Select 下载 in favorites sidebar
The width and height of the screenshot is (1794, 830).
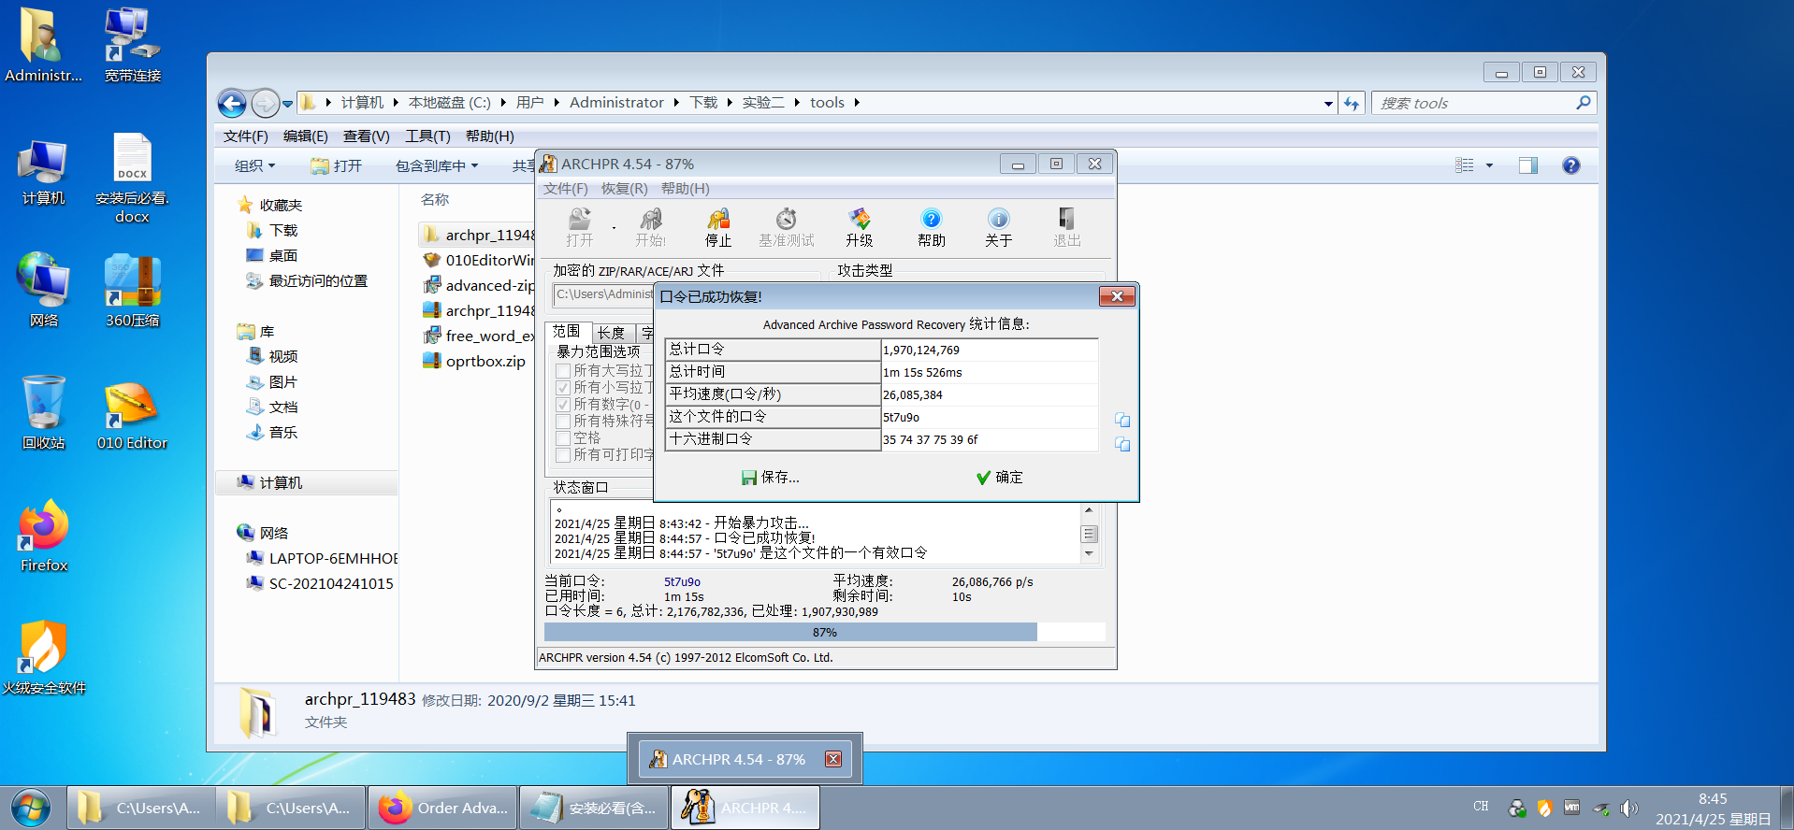point(272,230)
